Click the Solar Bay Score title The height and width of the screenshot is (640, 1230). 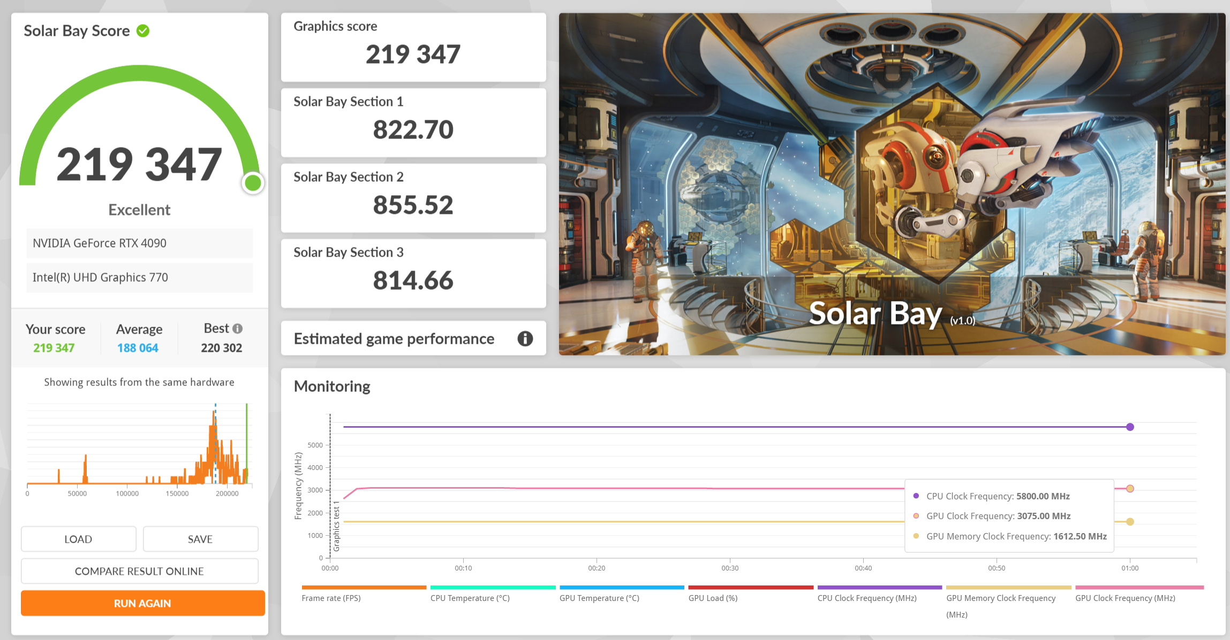[77, 31]
